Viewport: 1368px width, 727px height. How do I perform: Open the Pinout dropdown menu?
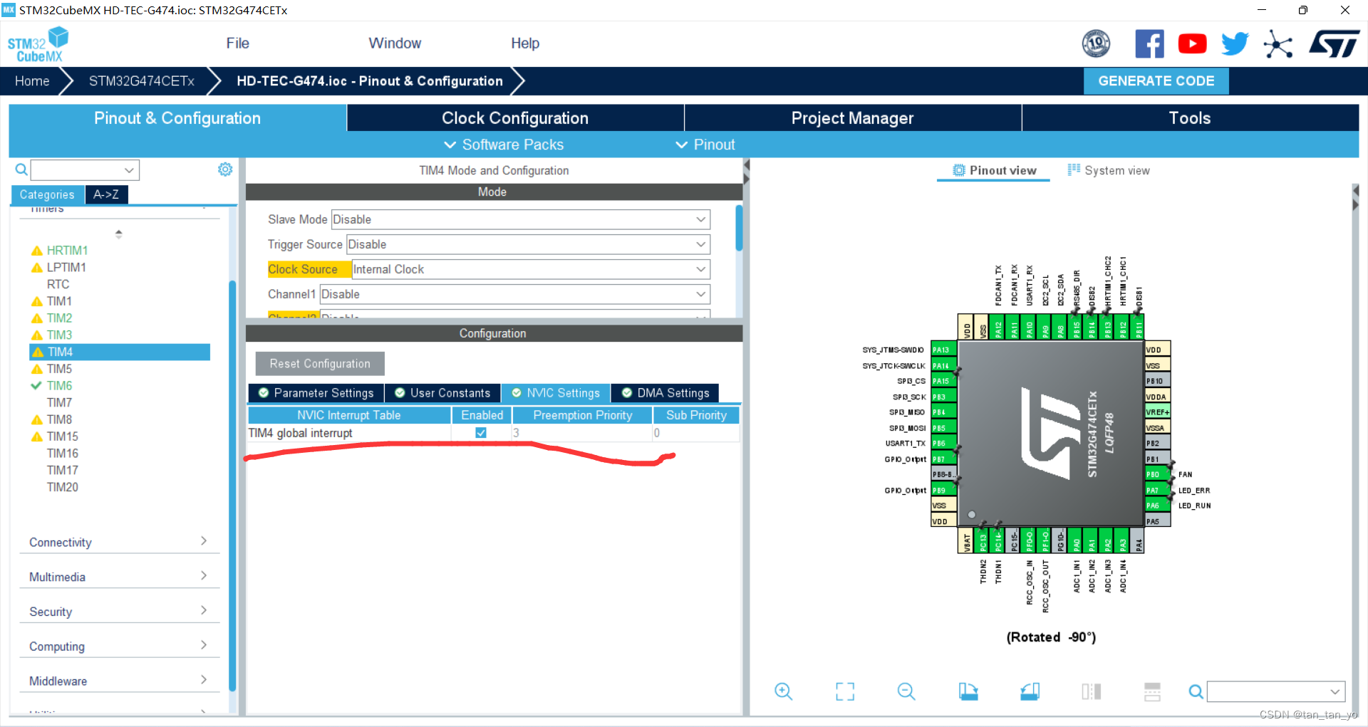[x=705, y=145]
